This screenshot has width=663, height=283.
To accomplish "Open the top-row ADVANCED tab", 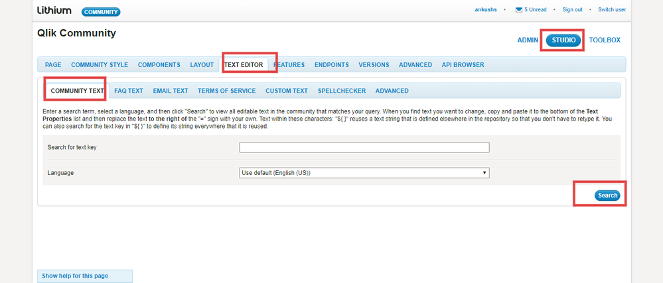I will (415, 65).
